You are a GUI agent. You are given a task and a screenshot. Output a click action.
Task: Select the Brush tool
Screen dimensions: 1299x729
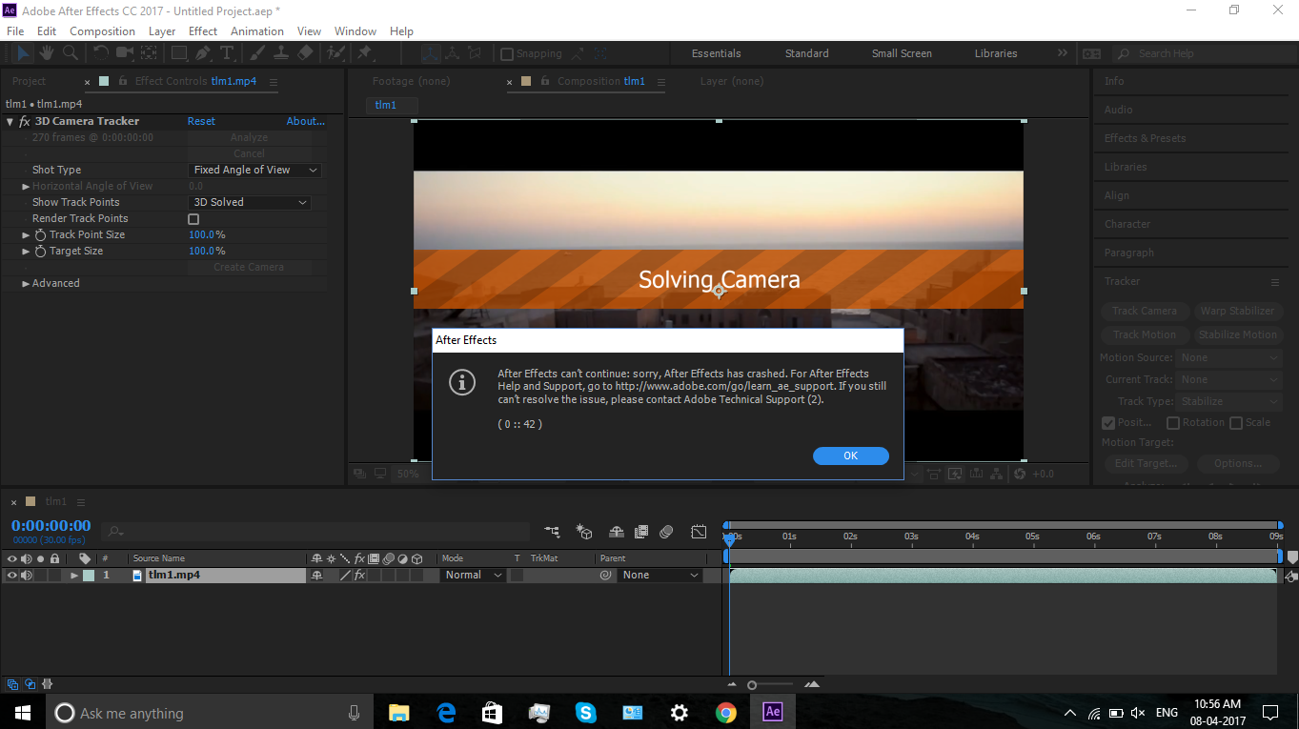(256, 53)
